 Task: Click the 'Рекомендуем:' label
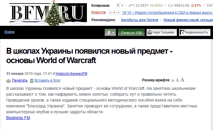pyautogui.click(x=103, y=20)
